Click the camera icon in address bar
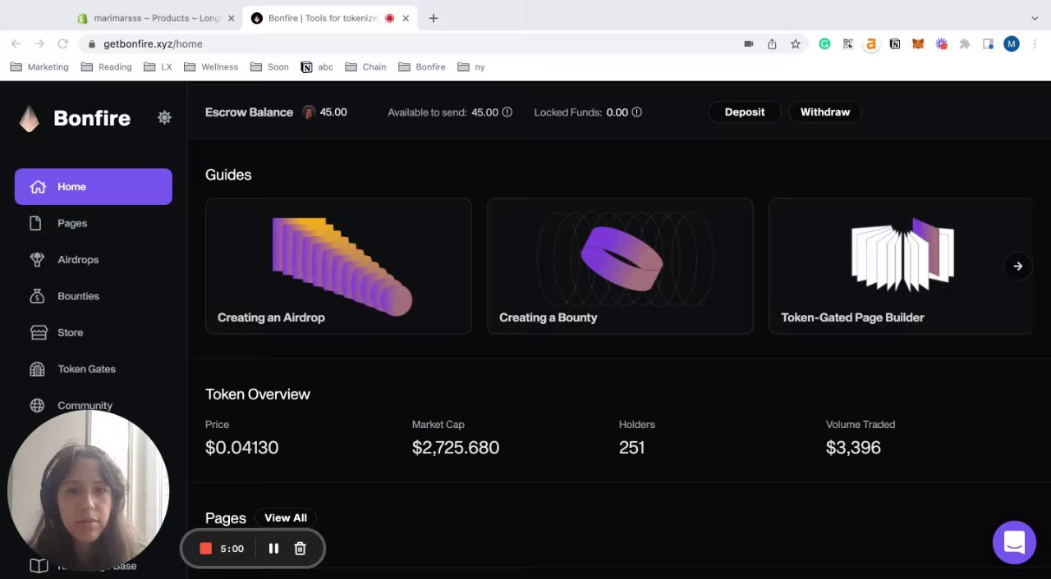1051x579 pixels. (748, 43)
